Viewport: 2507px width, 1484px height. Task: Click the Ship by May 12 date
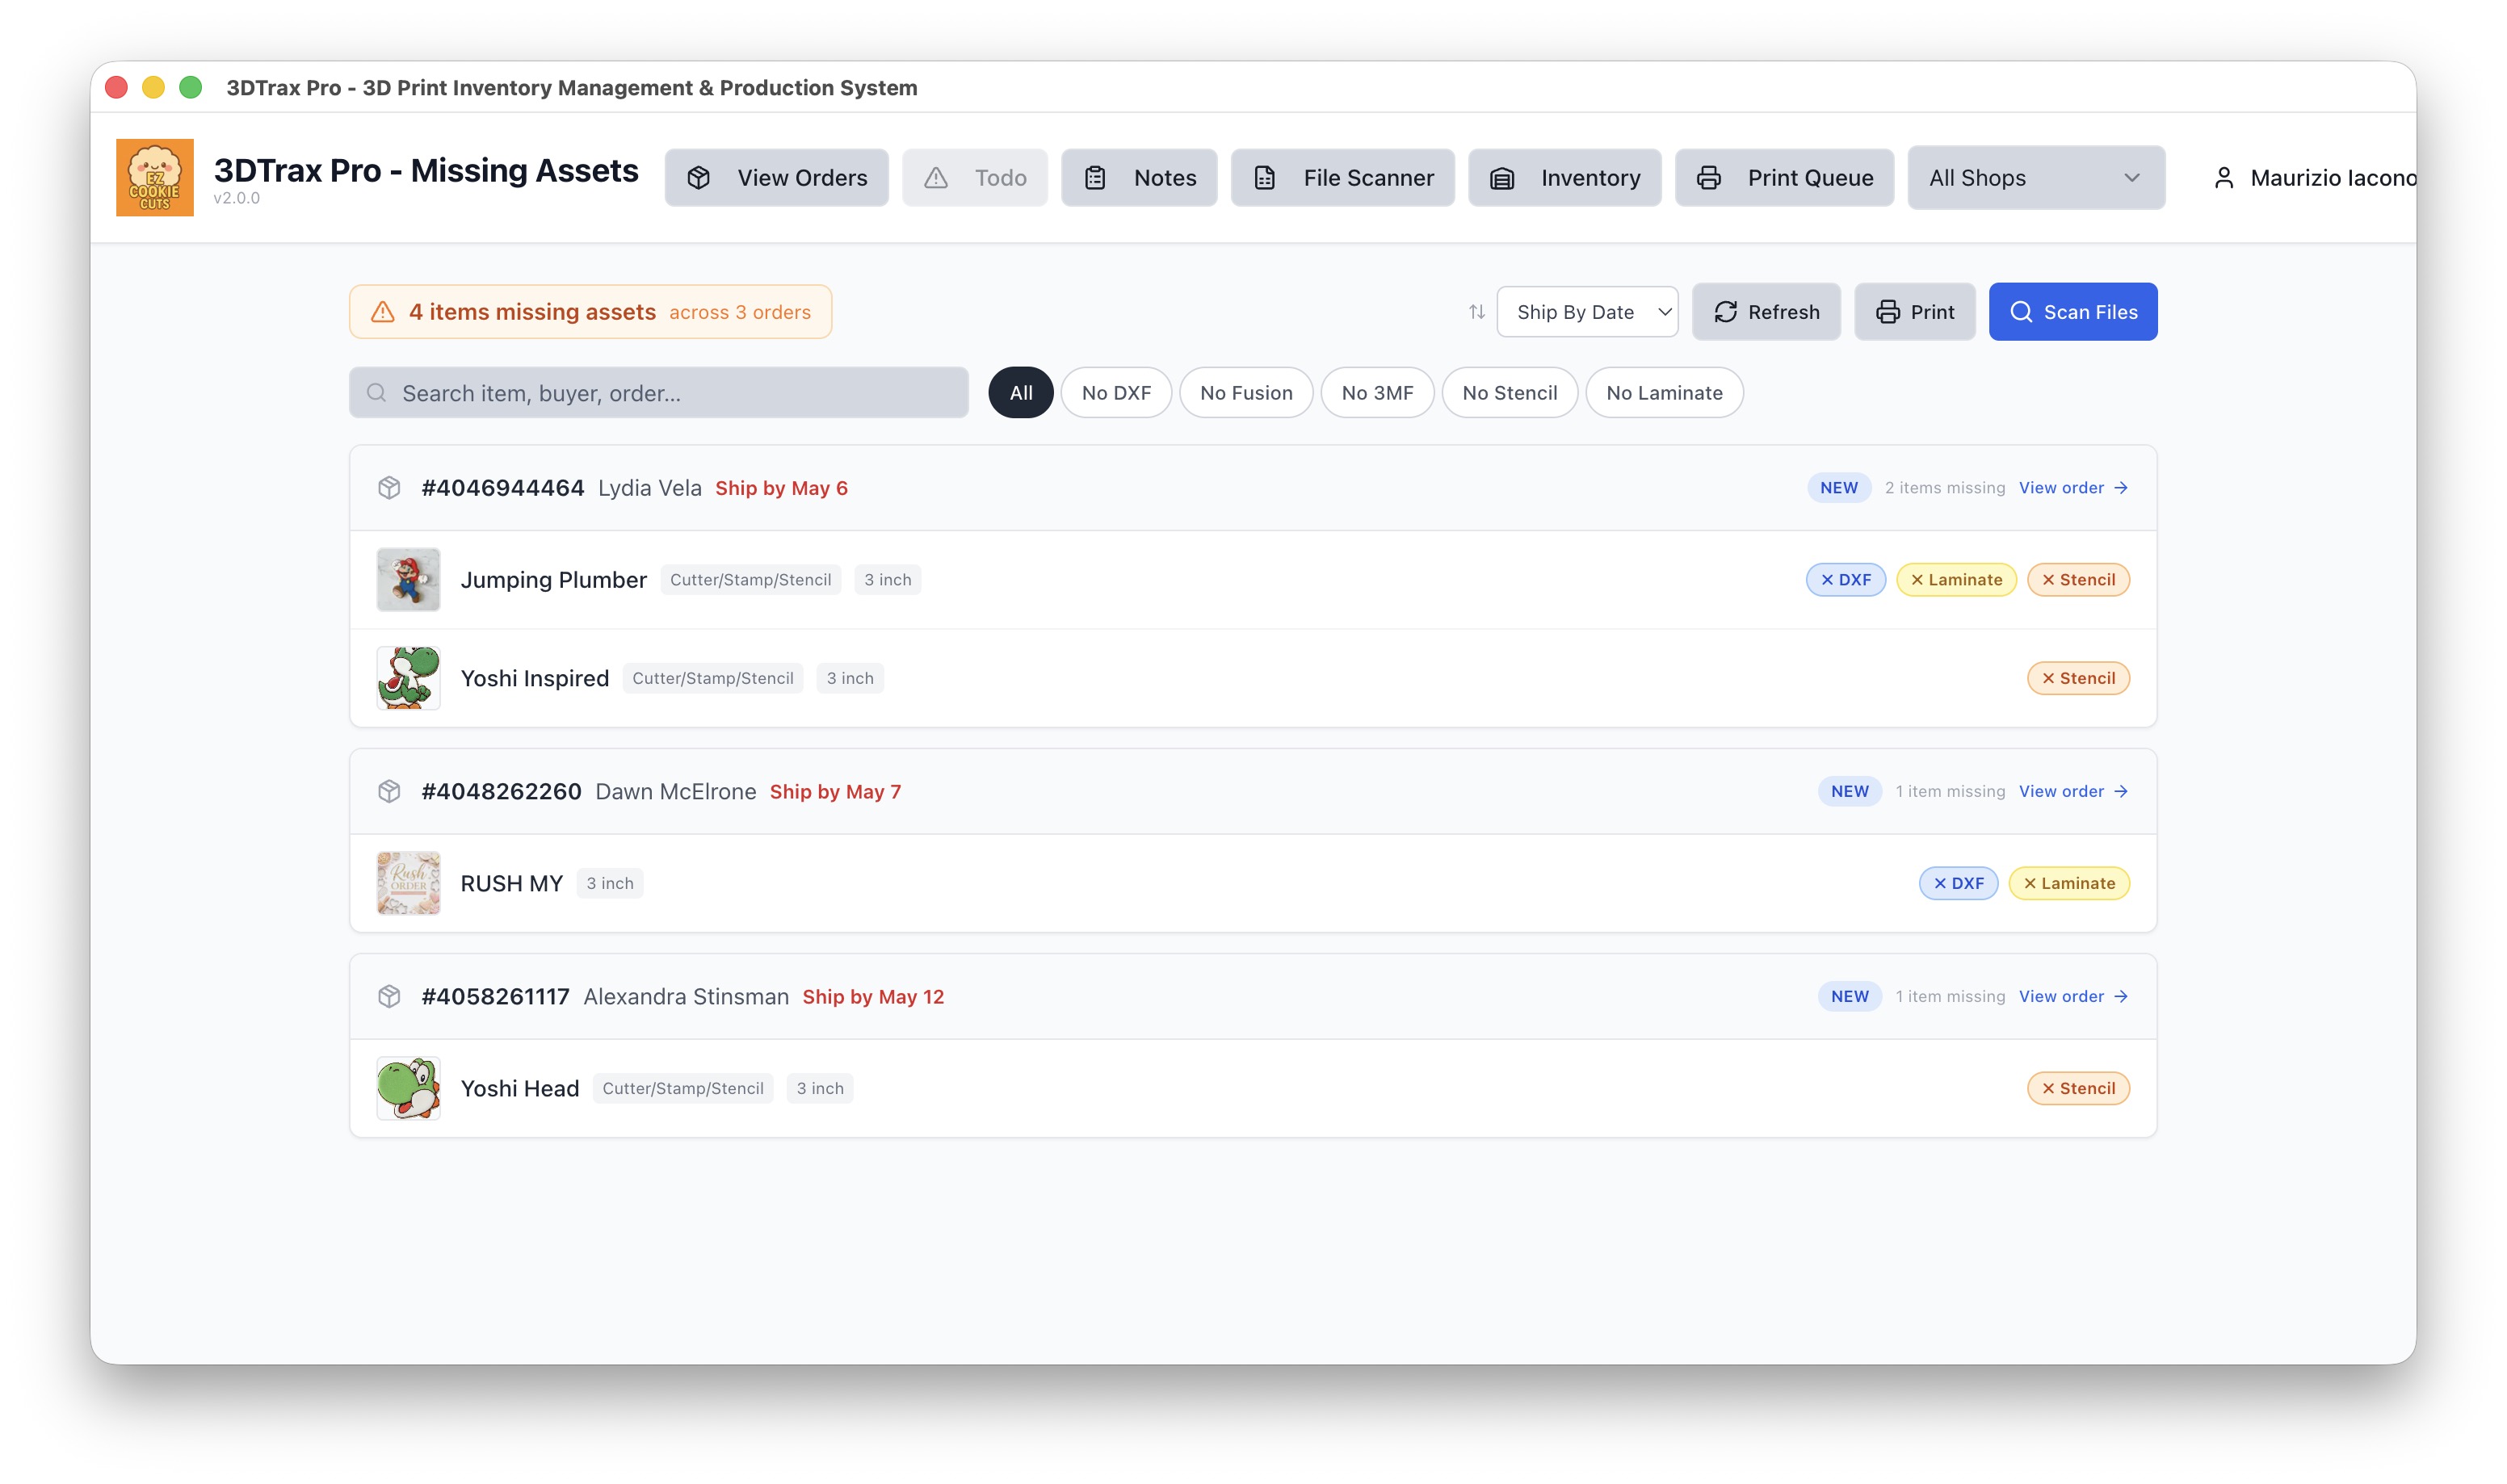(x=873, y=996)
